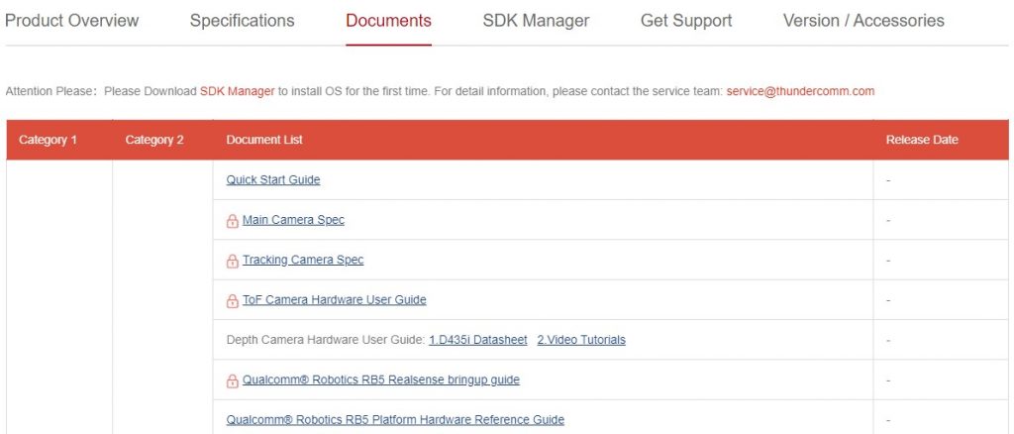
Task: Open the Quick Start Guide document
Action: point(273,179)
